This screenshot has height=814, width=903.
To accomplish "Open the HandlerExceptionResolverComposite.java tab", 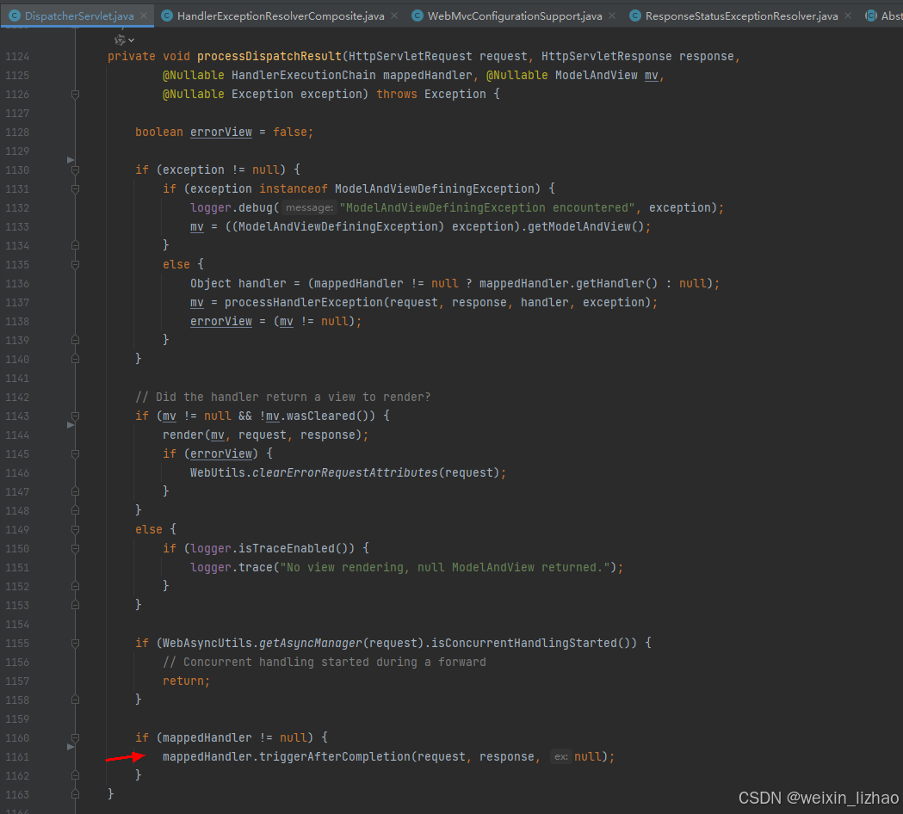I will tap(281, 16).
